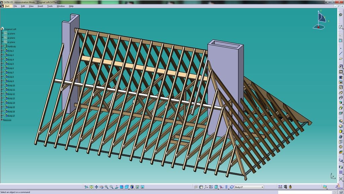Select xy plane in the specification tree

(11, 34)
